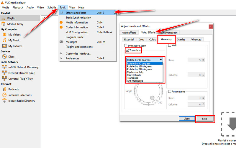
Task: Enable the Interactive Zoom checkbox
Action: click(126, 46)
